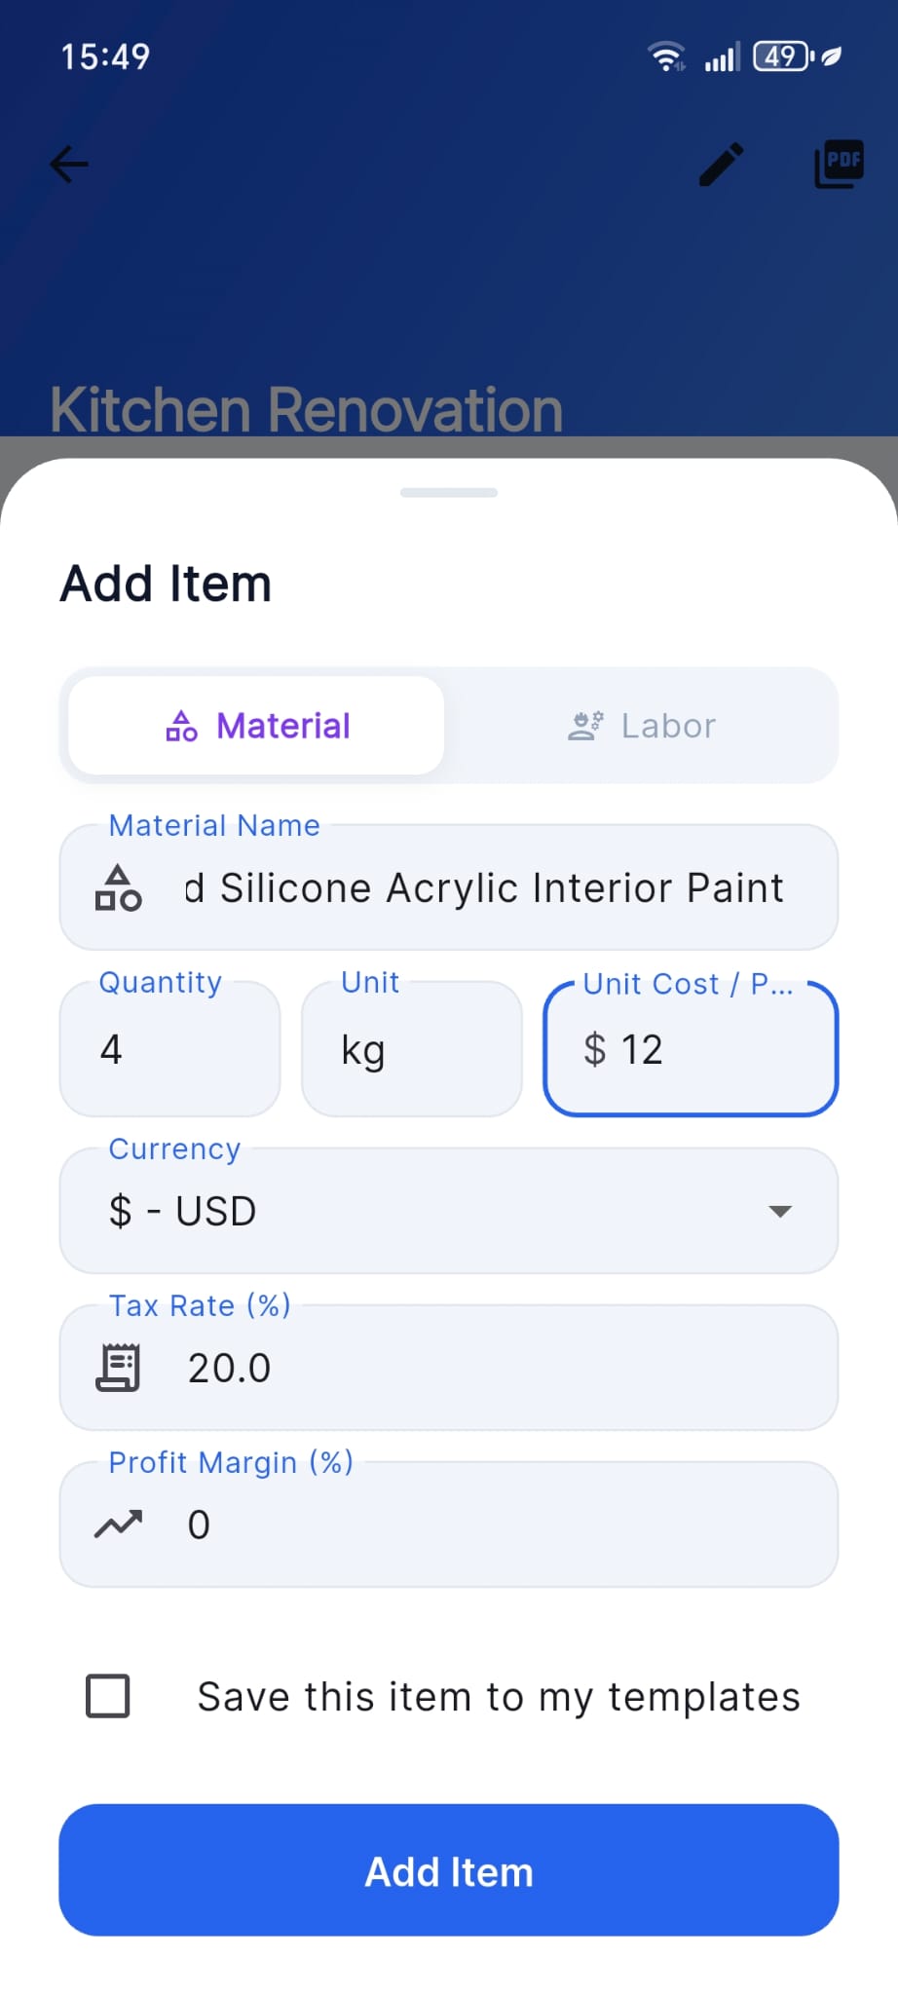Open edit mode with the pencil icon
The image size is (898, 1995).
722,164
